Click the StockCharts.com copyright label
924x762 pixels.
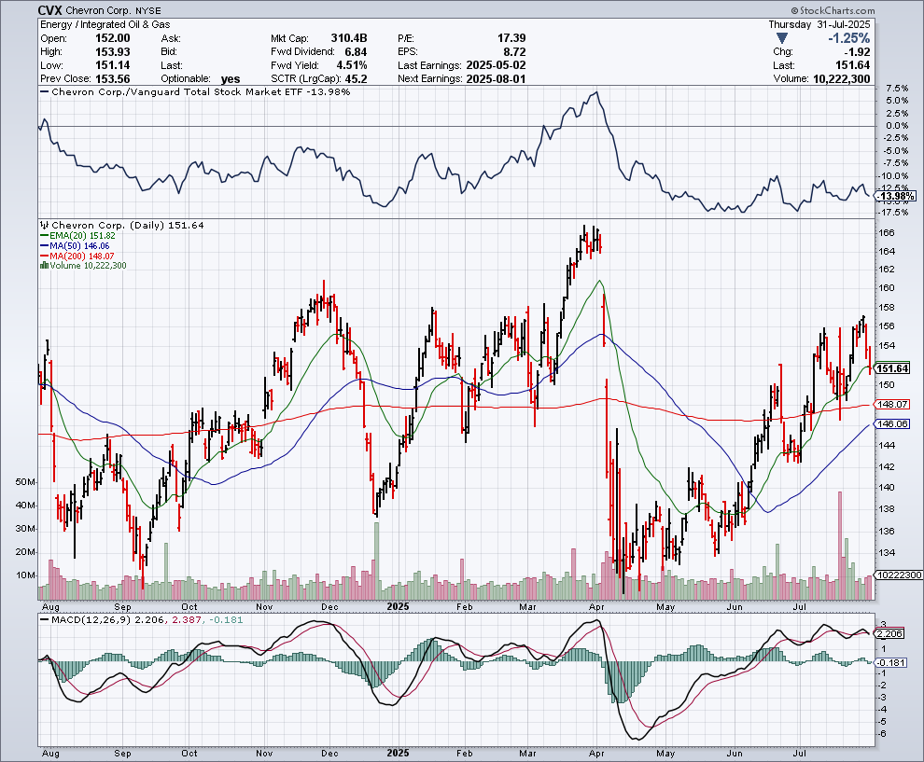pos(833,10)
